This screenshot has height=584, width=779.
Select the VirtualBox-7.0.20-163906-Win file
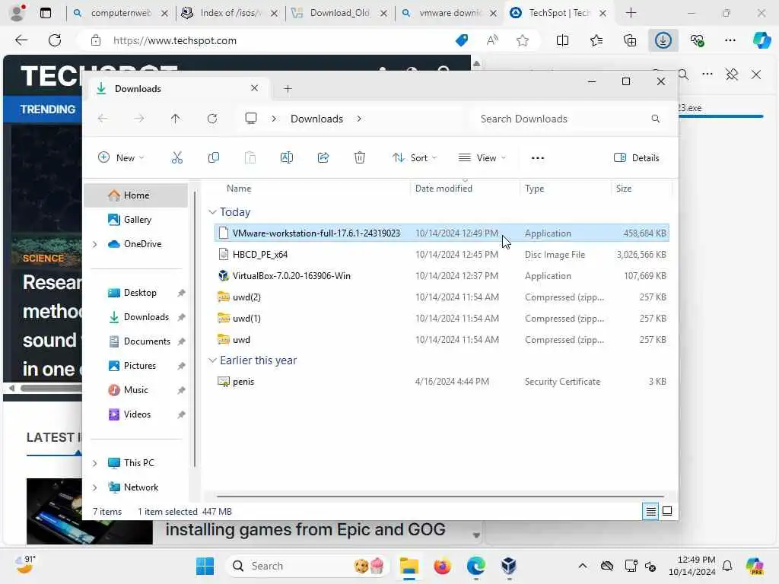click(x=442, y=275)
